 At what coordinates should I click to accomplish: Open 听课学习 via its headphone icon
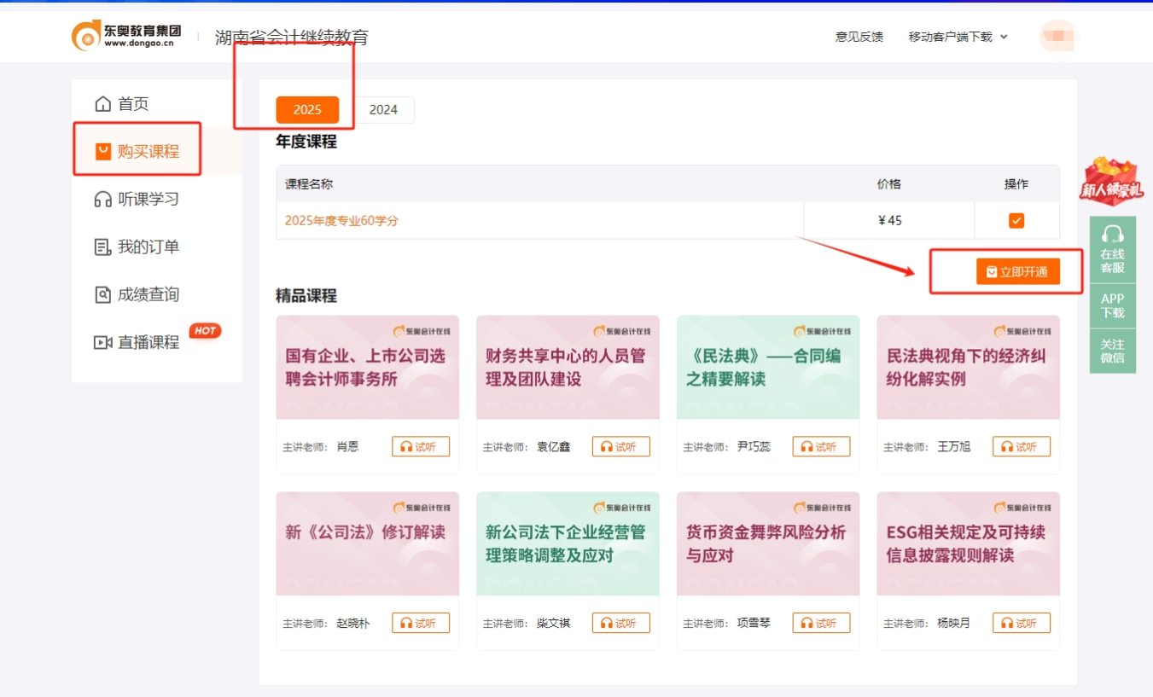pos(102,197)
